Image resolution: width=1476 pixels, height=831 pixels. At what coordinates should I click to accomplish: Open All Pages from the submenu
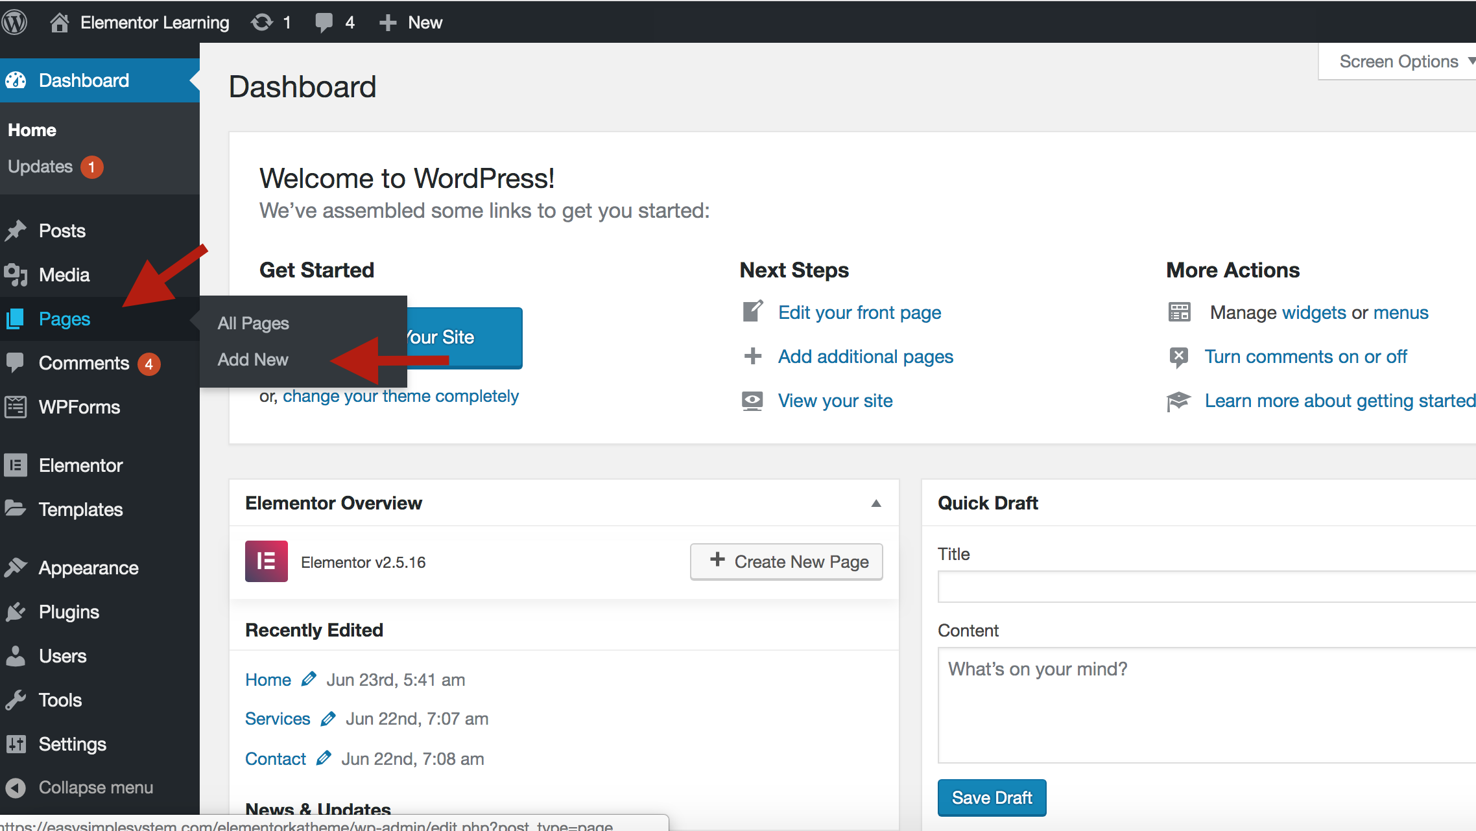[x=254, y=323]
